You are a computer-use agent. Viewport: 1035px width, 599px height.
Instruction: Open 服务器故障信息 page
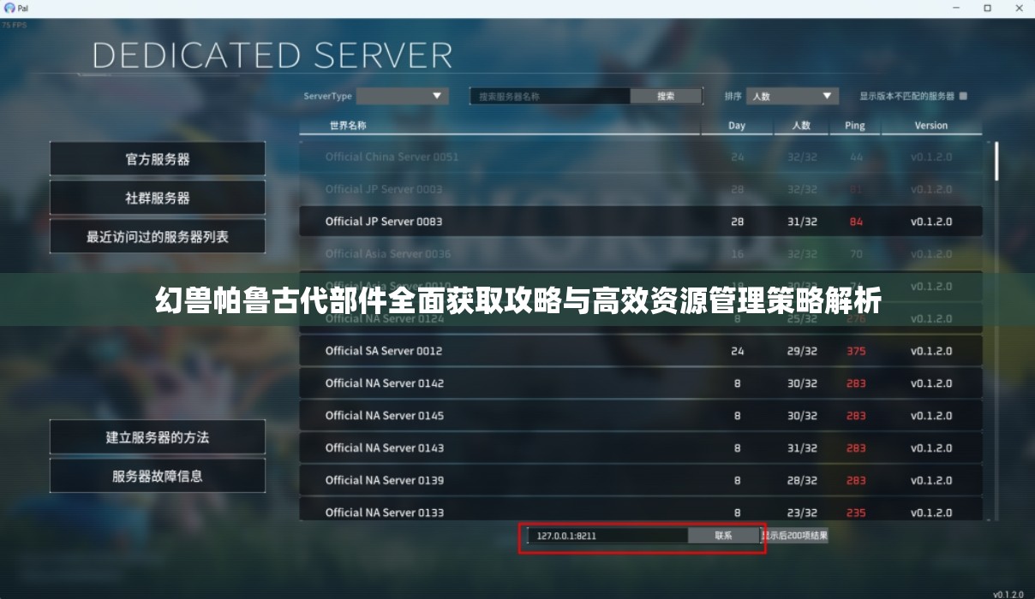pyautogui.click(x=158, y=476)
